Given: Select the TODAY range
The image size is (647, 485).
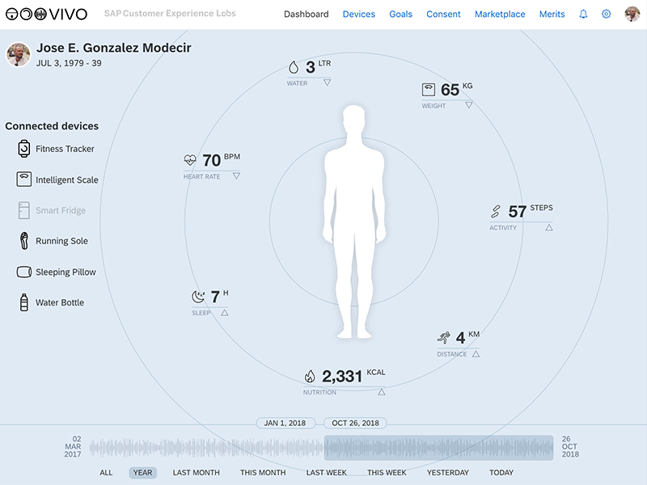Looking at the screenshot, I should 501,473.
